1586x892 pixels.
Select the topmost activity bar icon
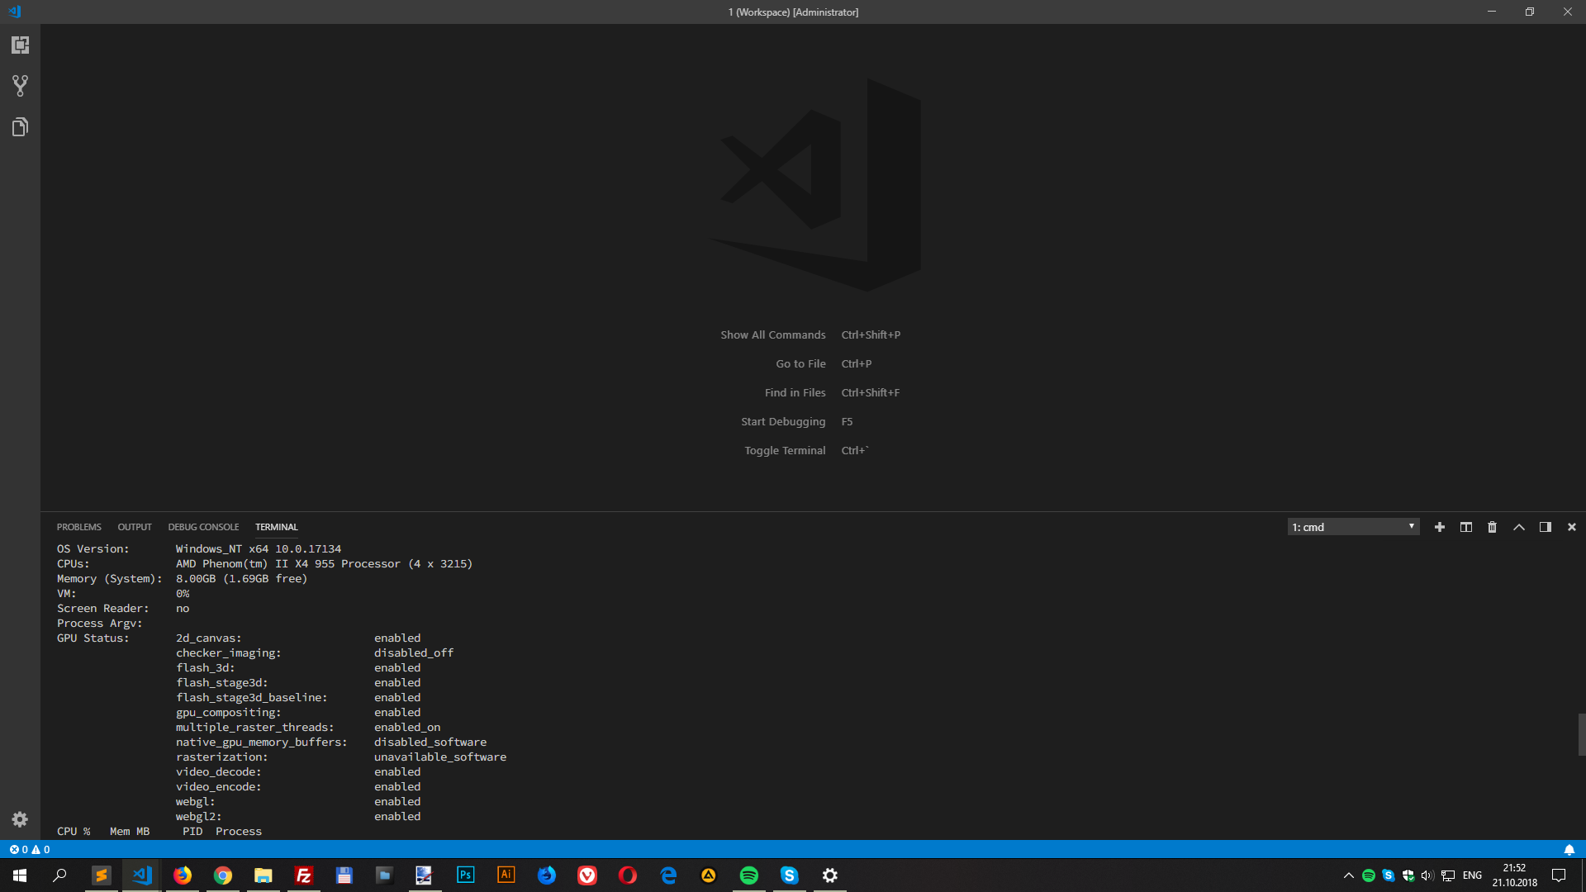point(20,45)
